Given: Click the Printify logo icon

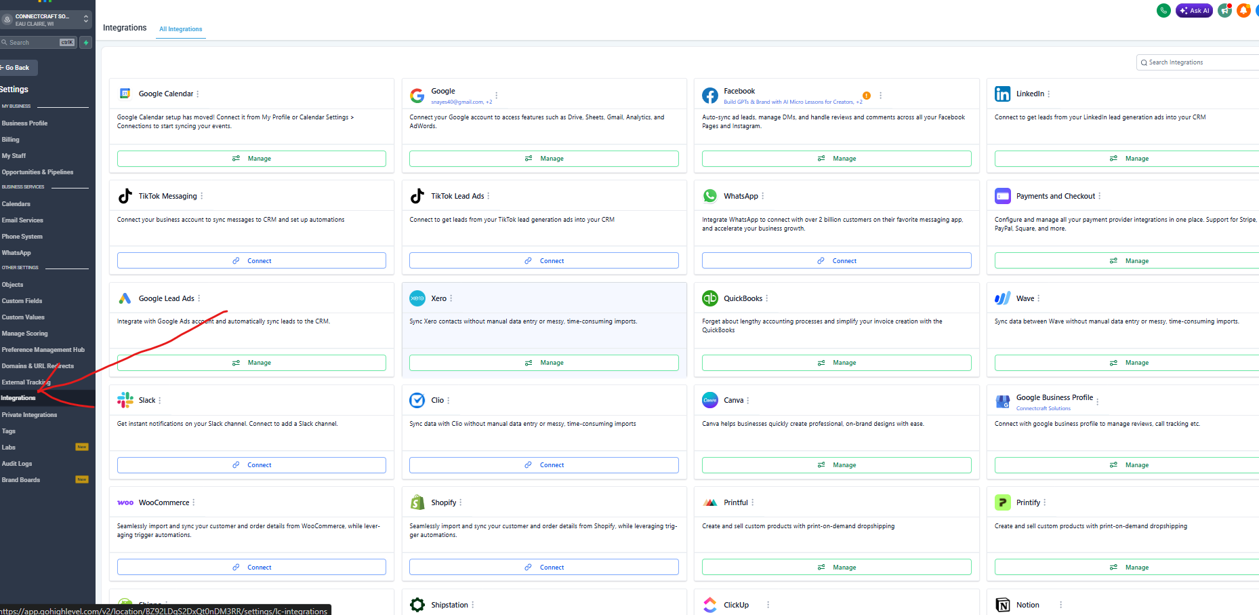Looking at the screenshot, I should point(1003,502).
